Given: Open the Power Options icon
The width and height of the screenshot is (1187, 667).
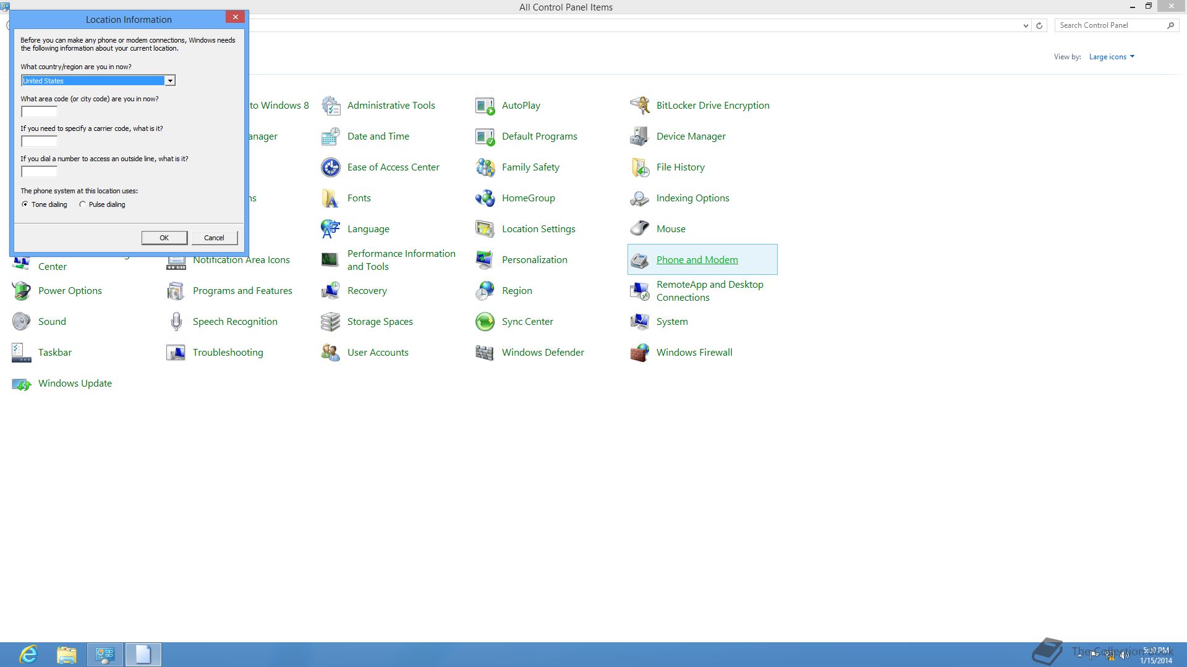Looking at the screenshot, I should (x=22, y=291).
